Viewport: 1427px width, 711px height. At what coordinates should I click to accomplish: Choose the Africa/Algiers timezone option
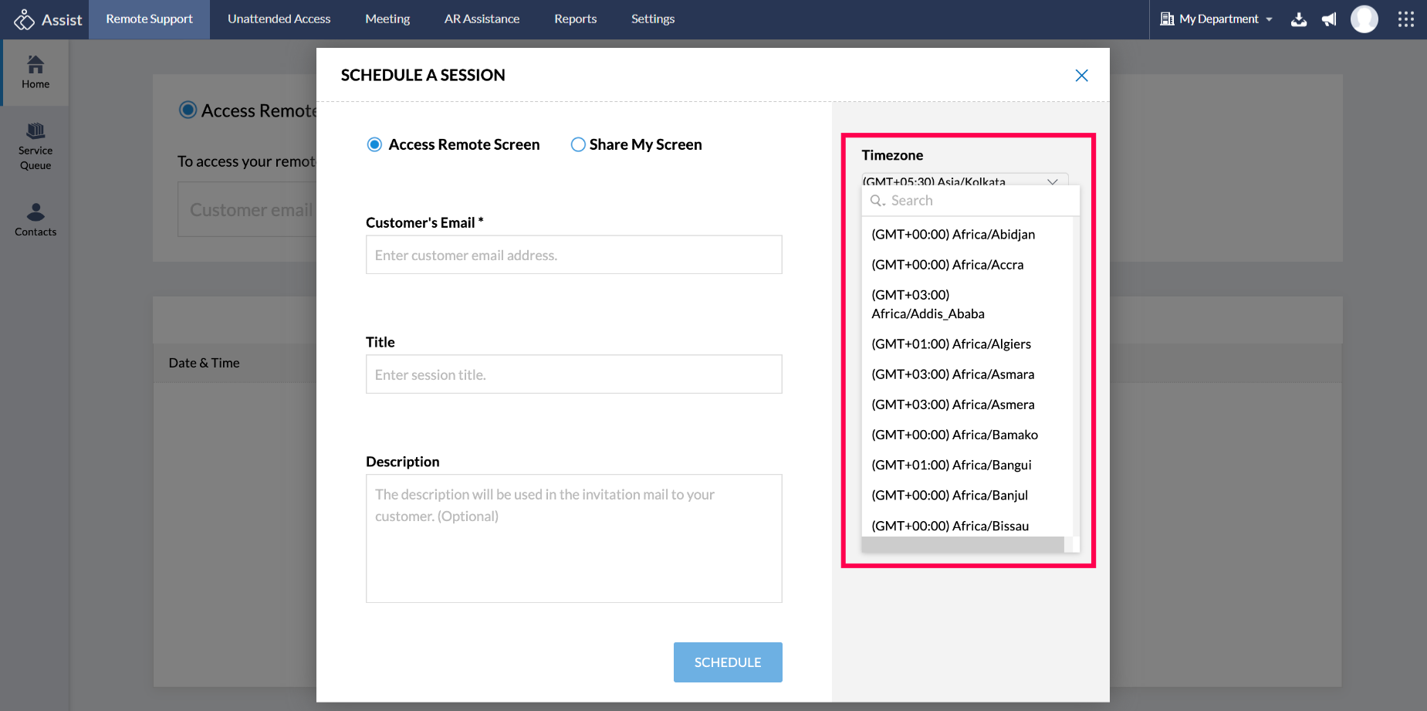pyautogui.click(x=951, y=344)
